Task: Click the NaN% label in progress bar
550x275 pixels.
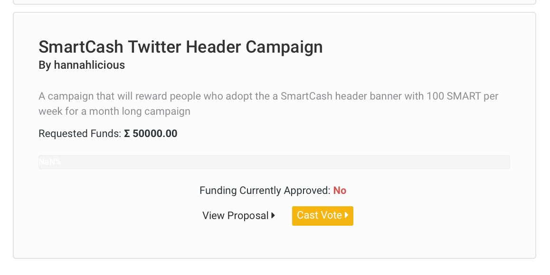Action: tap(50, 162)
